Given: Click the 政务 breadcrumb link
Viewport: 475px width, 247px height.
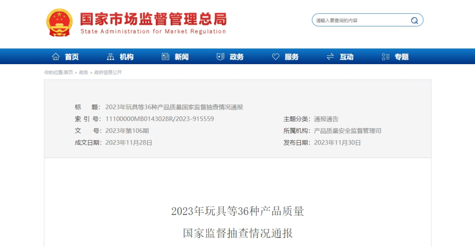Looking at the screenshot, I should (x=84, y=73).
